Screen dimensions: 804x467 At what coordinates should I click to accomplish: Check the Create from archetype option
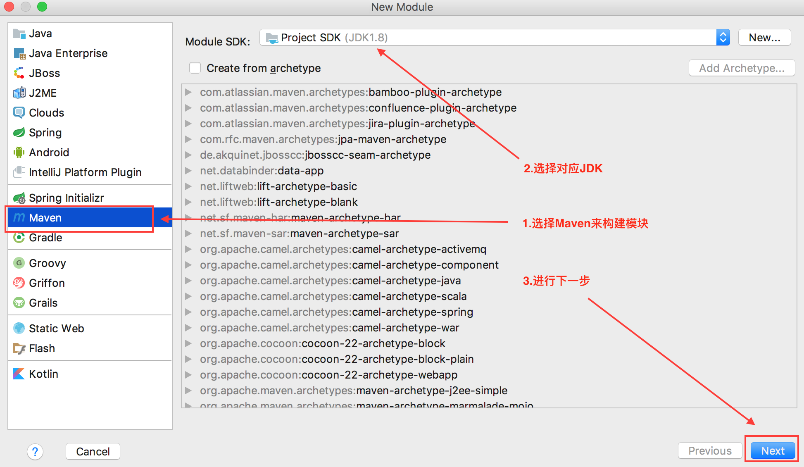coord(195,68)
